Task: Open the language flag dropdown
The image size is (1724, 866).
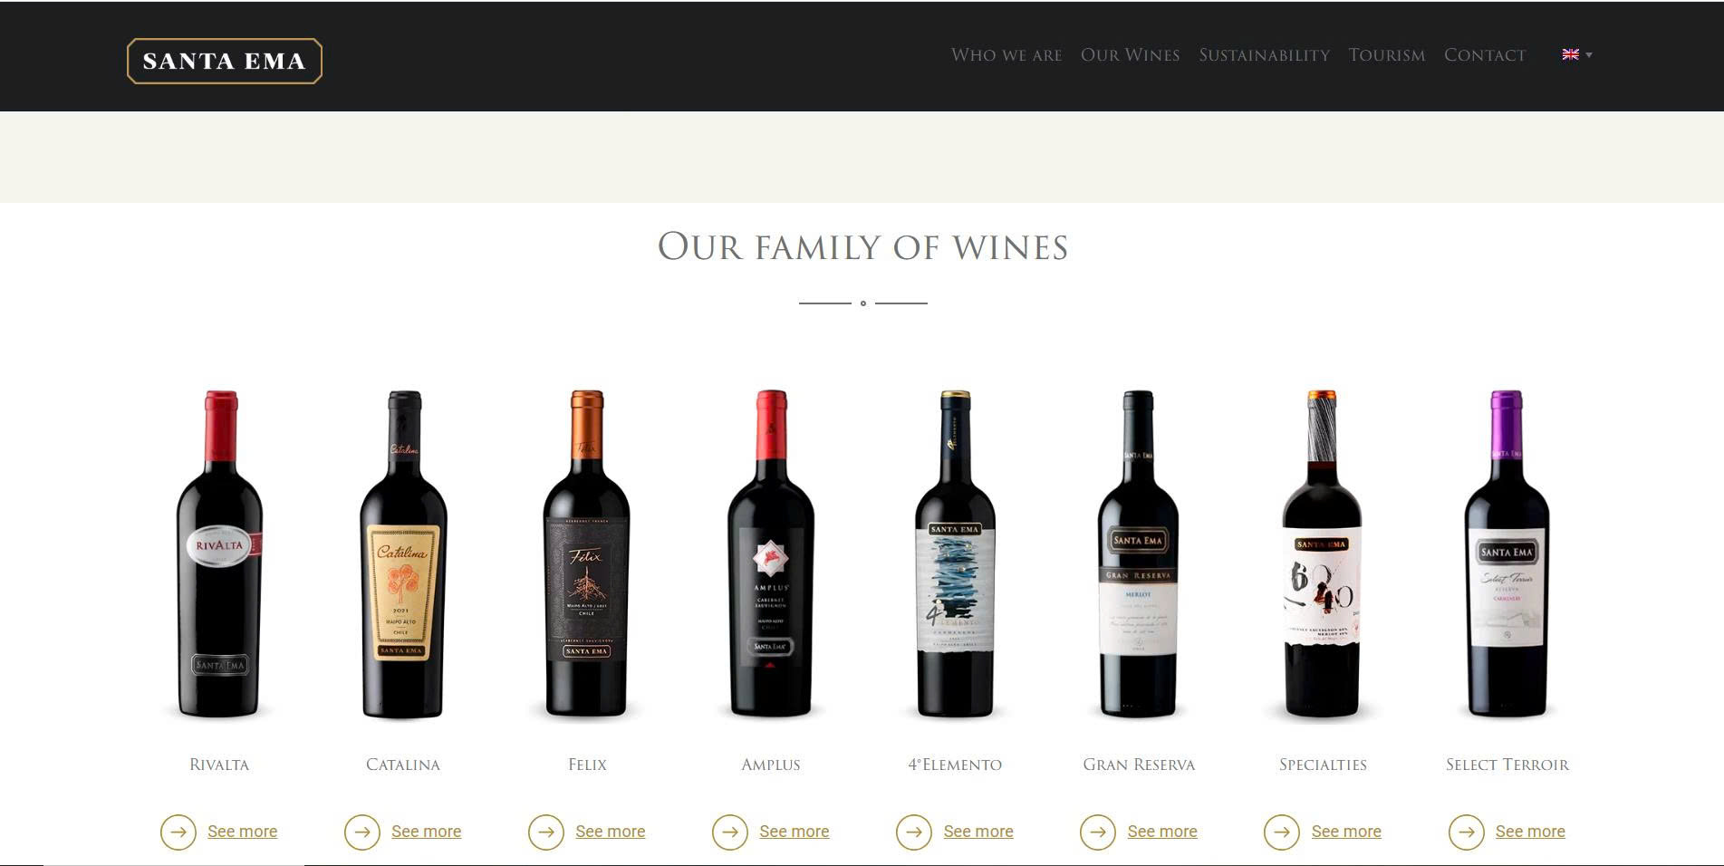Action: 1577,54
